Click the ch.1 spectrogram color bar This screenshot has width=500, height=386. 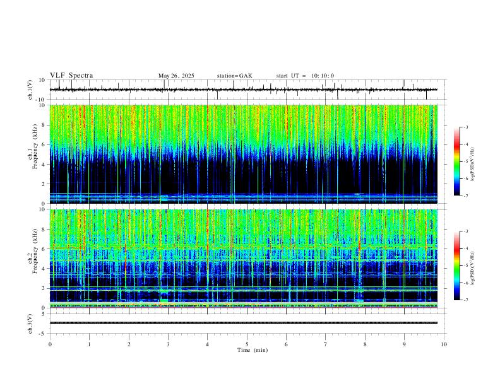[456, 161]
